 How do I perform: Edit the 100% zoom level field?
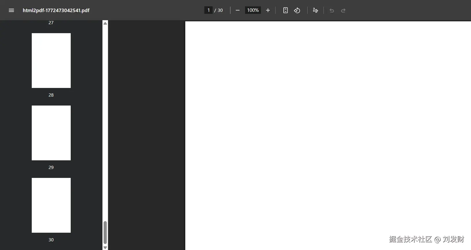click(x=253, y=10)
